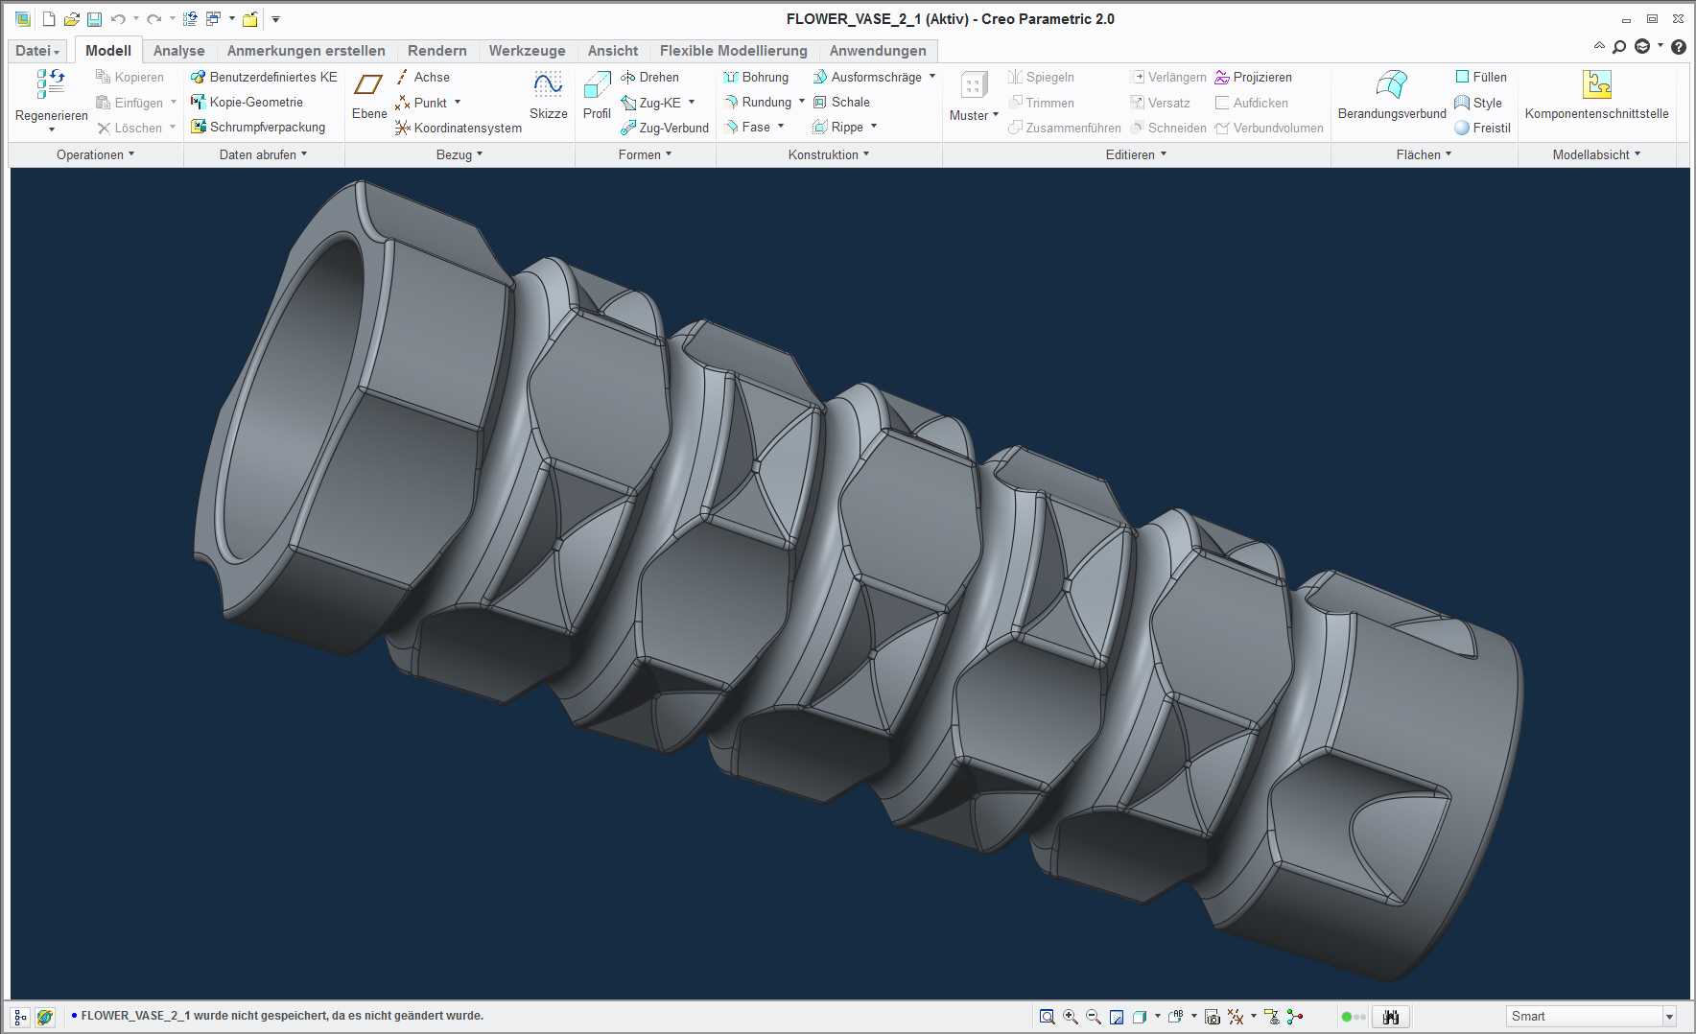Switch to the Analyse tab
1696x1034 pixels.
[178, 51]
